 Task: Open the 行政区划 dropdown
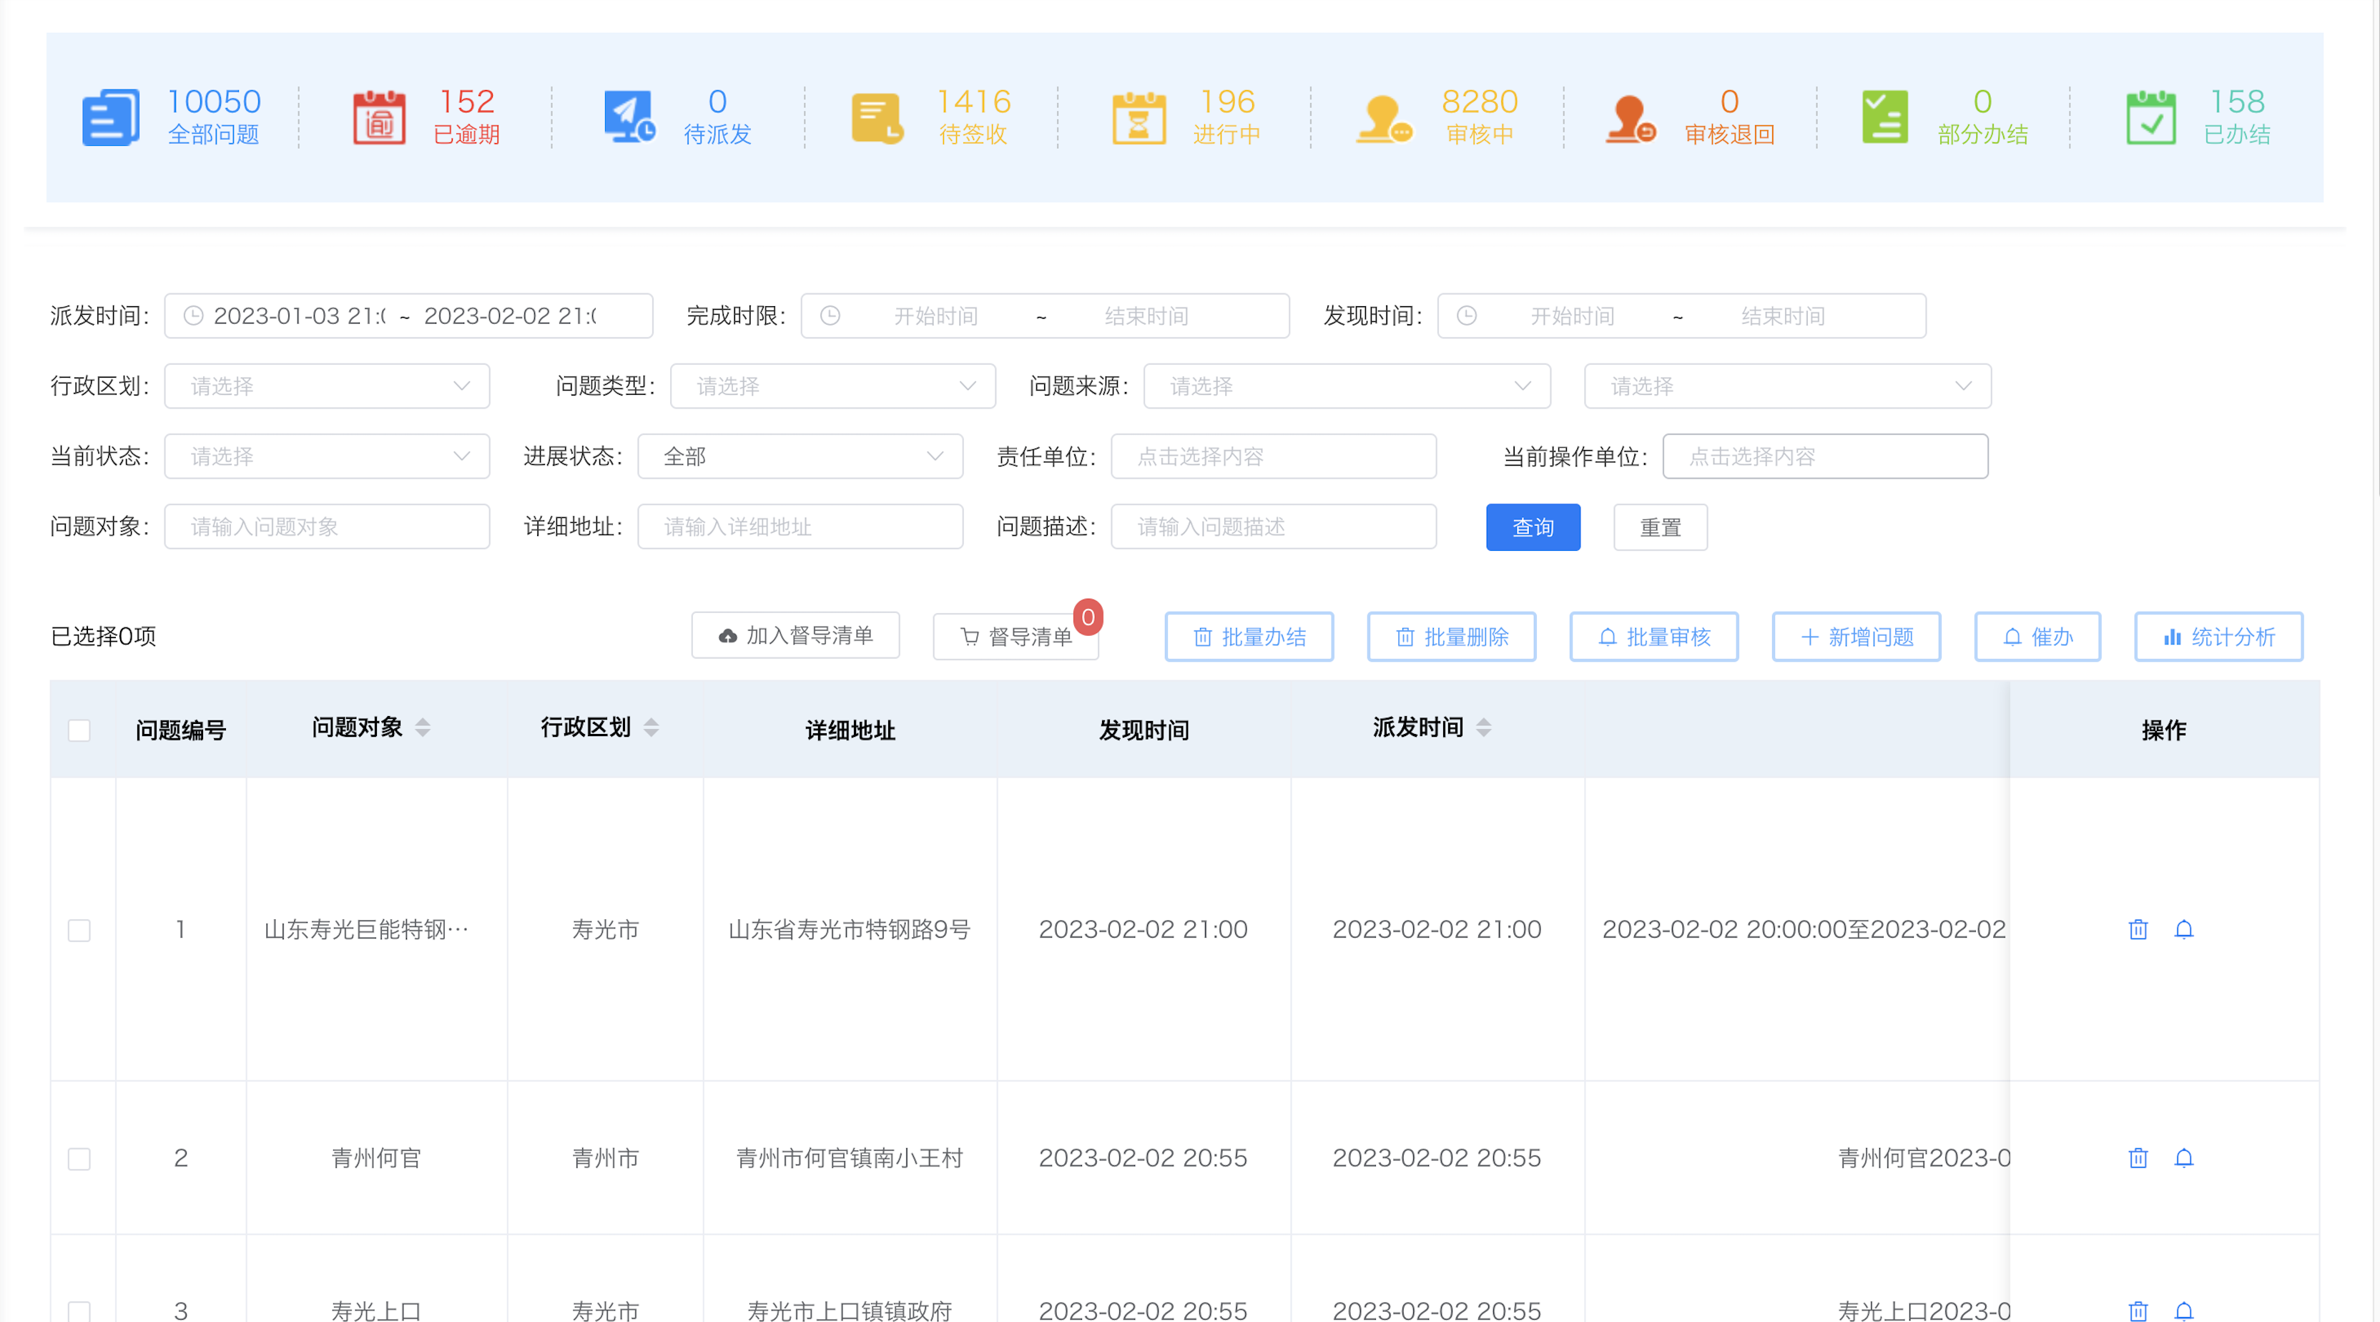pyautogui.click(x=327, y=386)
